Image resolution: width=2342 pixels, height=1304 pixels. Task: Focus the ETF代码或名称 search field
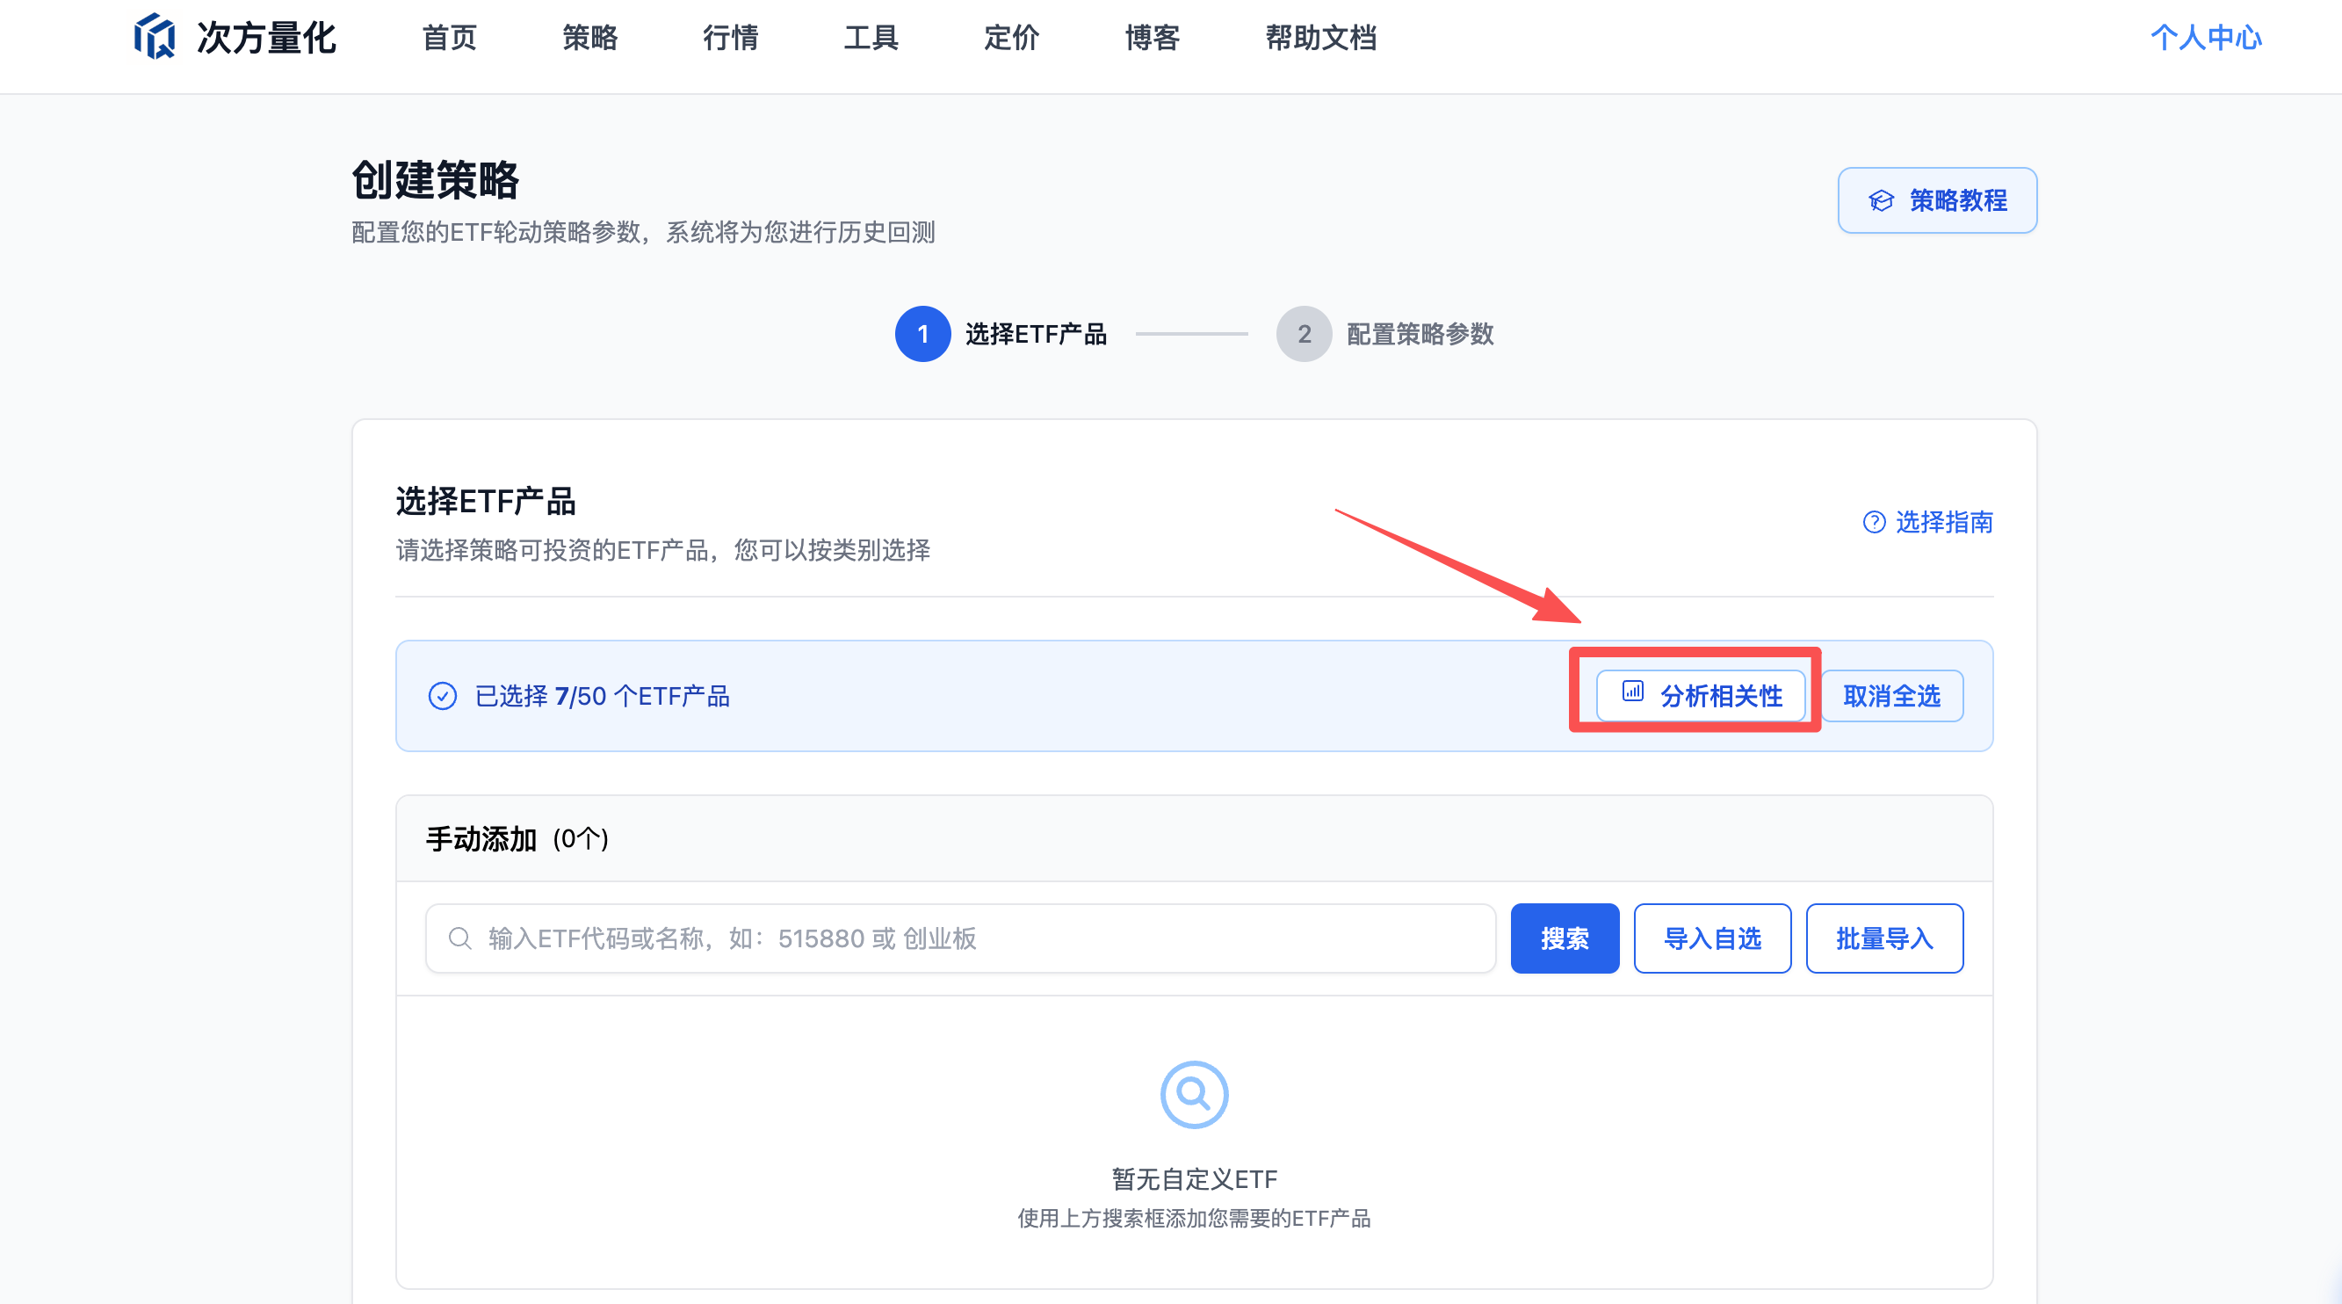(960, 938)
